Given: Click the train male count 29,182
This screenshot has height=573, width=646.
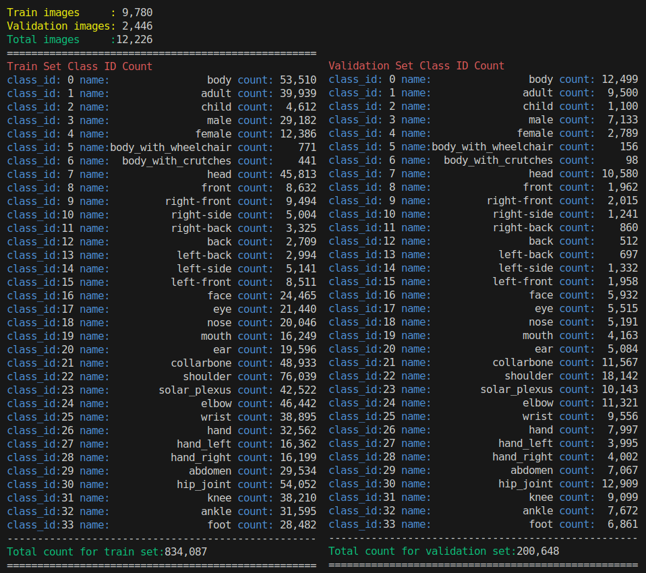Looking at the screenshot, I should tap(298, 121).
